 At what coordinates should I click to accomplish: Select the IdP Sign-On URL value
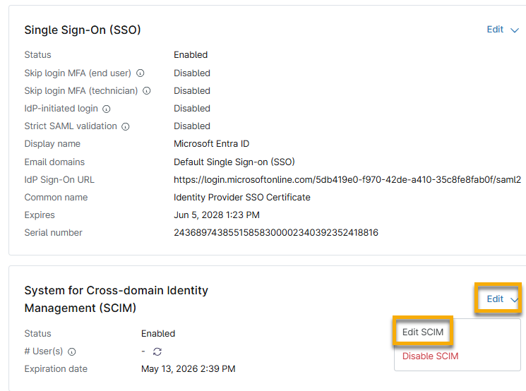pyautogui.click(x=347, y=180)
